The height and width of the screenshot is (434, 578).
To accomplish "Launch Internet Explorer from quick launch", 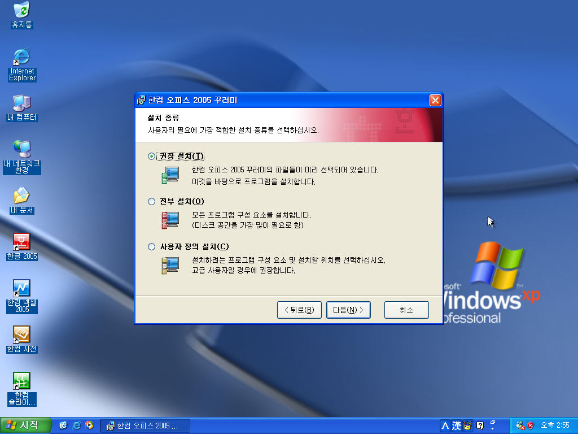I will (76, 426).
